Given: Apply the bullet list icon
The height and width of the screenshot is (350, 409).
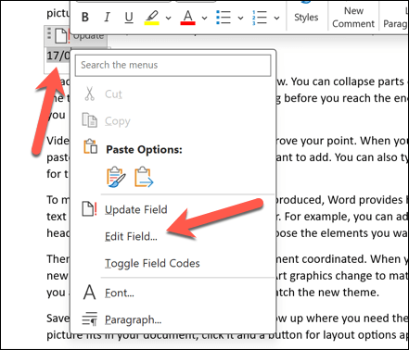Looking at the screenshot, I should tap(224, 18).
